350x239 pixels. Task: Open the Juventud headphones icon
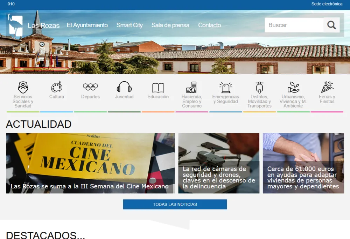(x=124, y=87)
